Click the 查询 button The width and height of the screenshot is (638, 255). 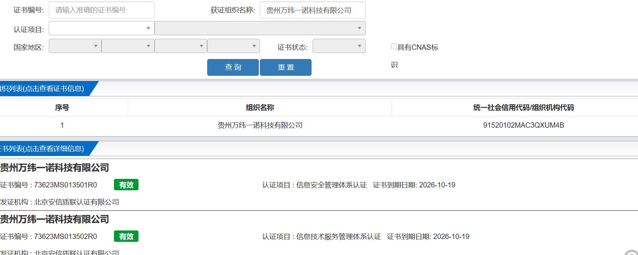coord(233,67)
